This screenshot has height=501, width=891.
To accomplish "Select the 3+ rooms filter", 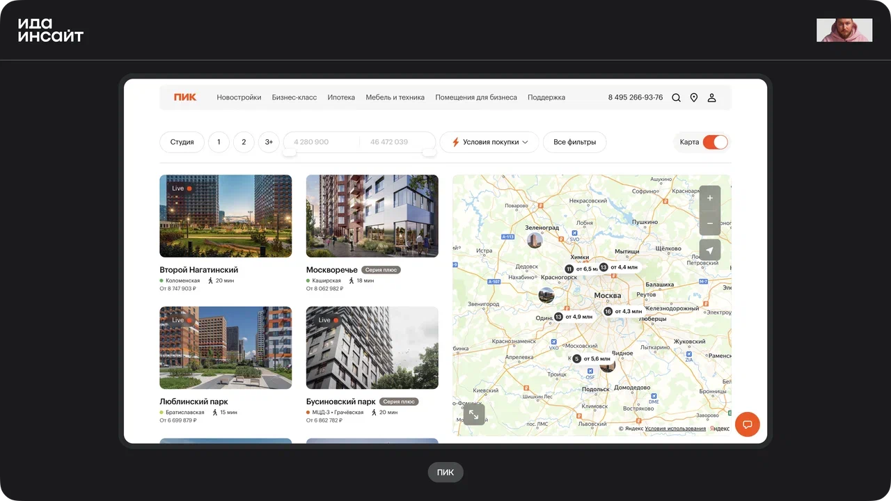I will (269, 142).
